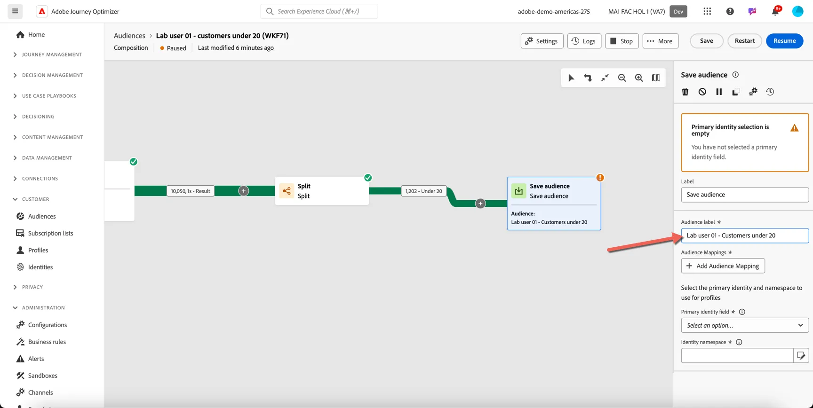Zoom in on the canvas
The height and width of the screenshot is (408, 813).
pyautogui.click(x=638, y=78)
